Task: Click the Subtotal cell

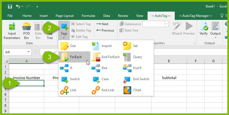Action: tap(169, 78)
